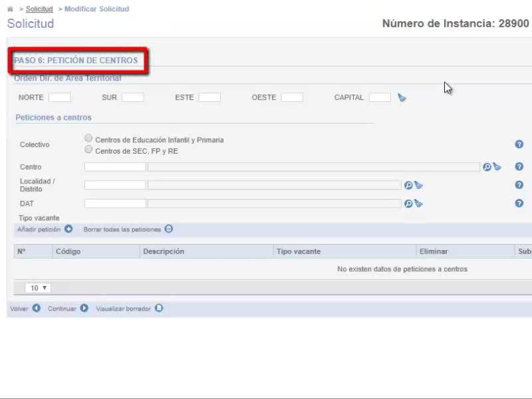The image size is (532, 399).
Task: Click the OESTE order input field
Action: point(292,97)
